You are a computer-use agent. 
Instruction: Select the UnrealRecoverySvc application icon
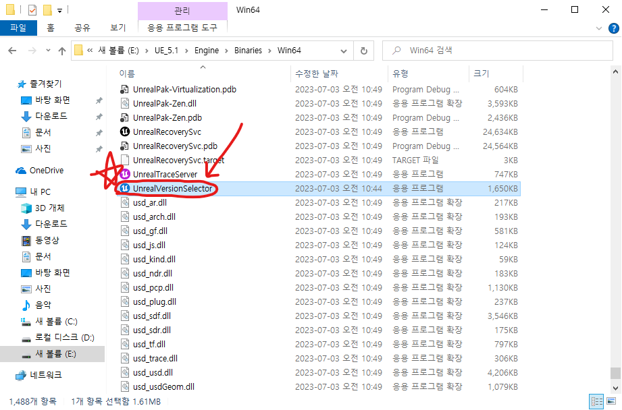[x=125, y=131]
